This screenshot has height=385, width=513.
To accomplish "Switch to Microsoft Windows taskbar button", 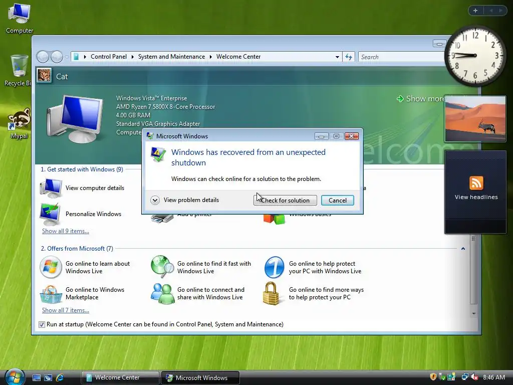I will [200, 377].
